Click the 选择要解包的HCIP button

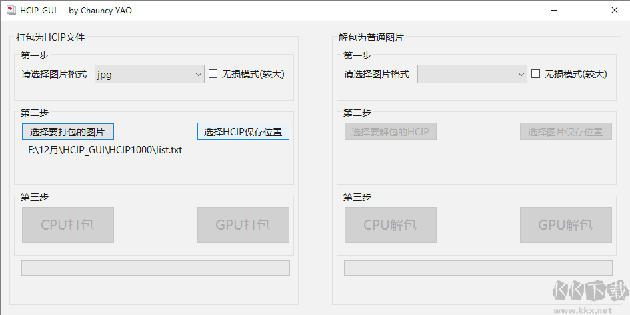391,131
